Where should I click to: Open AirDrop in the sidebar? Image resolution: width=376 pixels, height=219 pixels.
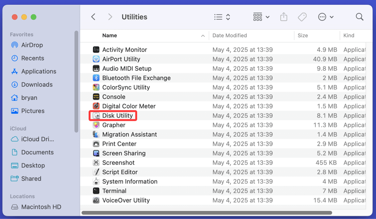(32, 45)
